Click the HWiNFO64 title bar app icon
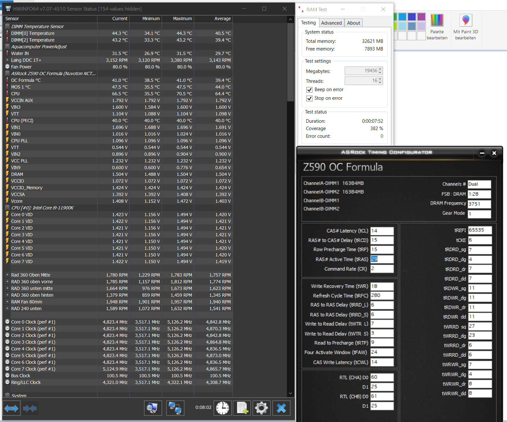This screenshot has width=507, height=422. click(x=8, y=9)
